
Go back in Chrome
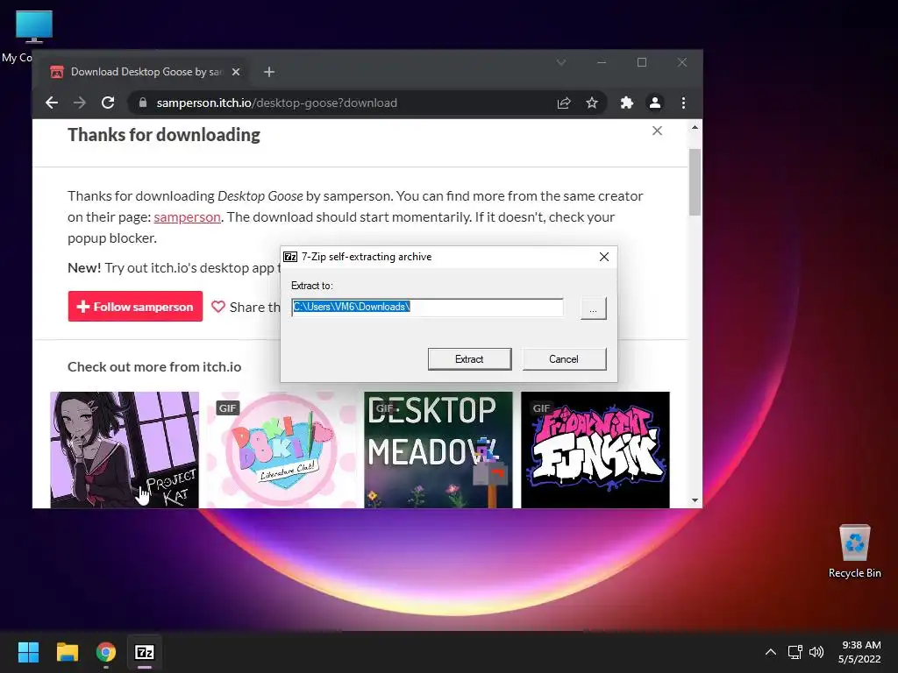tap(52, 103)
